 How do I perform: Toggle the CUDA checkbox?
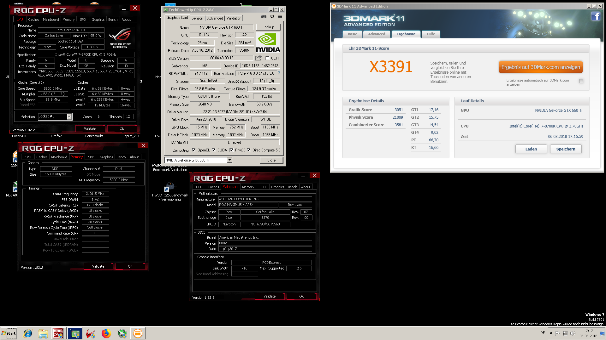[x=214, y=150]
